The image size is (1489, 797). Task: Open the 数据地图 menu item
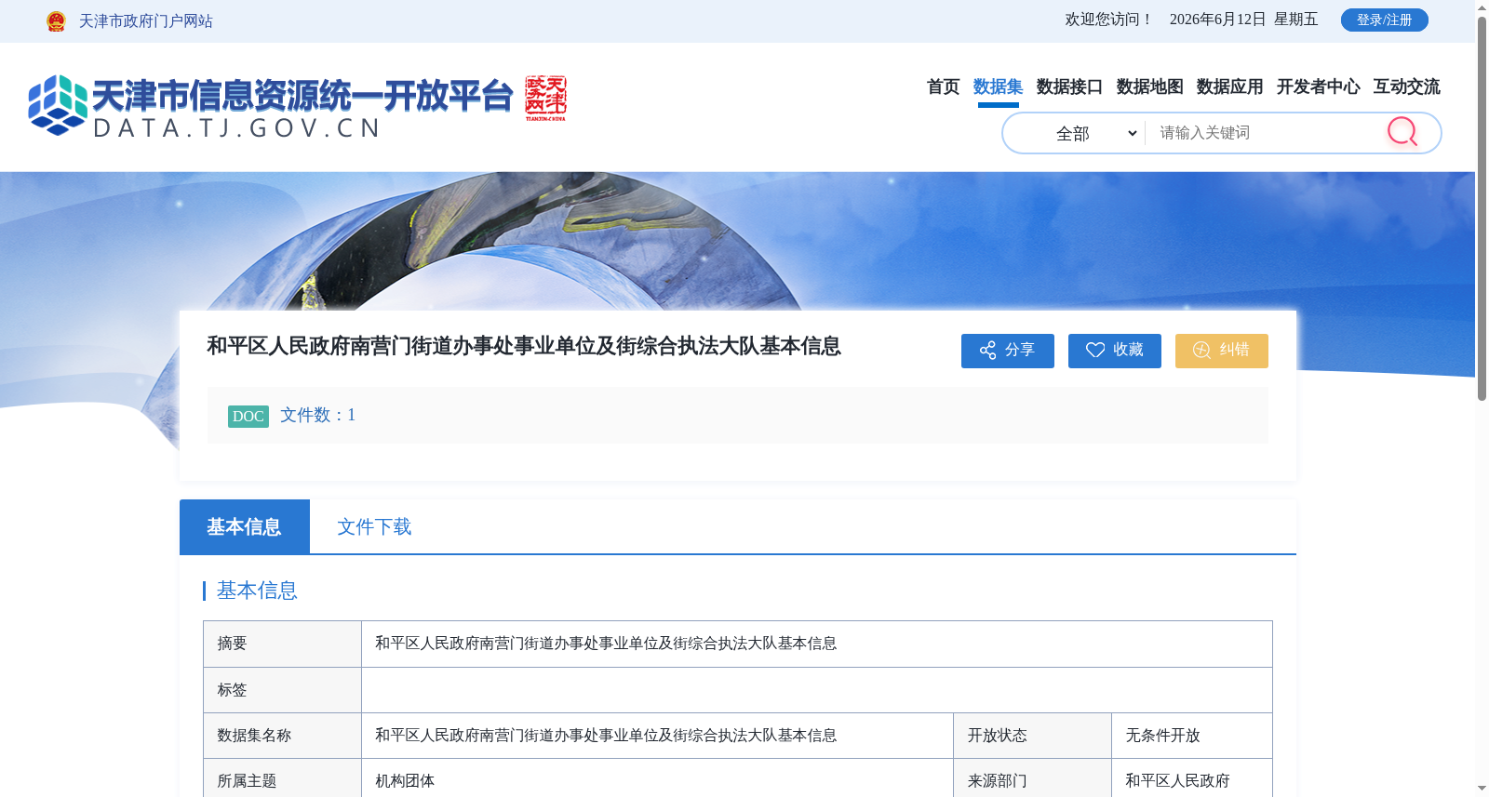(1149, 86)
